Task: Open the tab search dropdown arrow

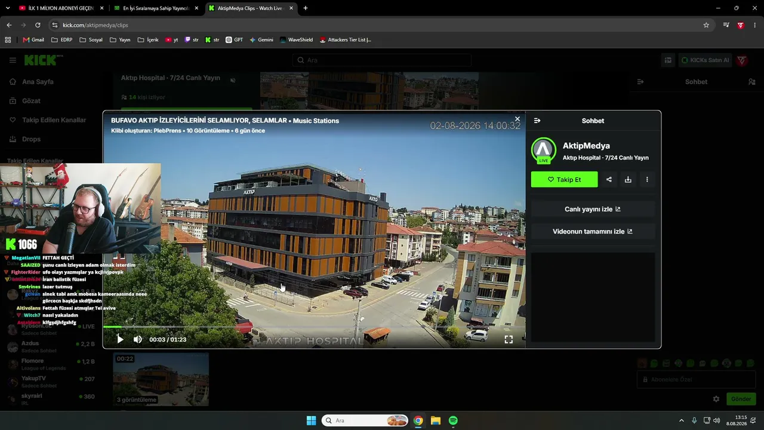Action: (7, 8)
